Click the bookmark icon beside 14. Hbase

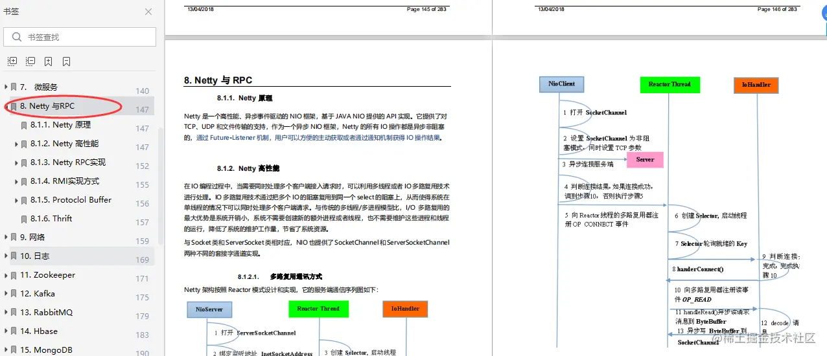(14, 331)
